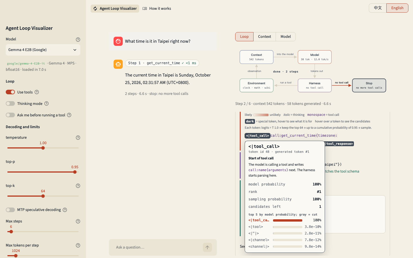Screen dimensions: 413x258
Task: Adjust the temperature slider handle
Action: pyautogui.click(x=43, y=148)
